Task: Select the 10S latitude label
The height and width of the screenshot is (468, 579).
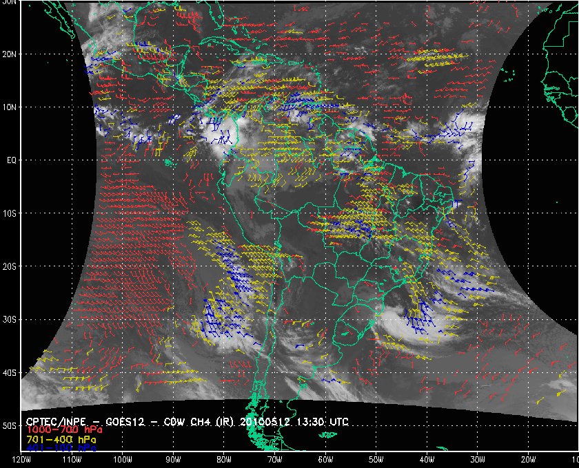Action: (9, 213)
